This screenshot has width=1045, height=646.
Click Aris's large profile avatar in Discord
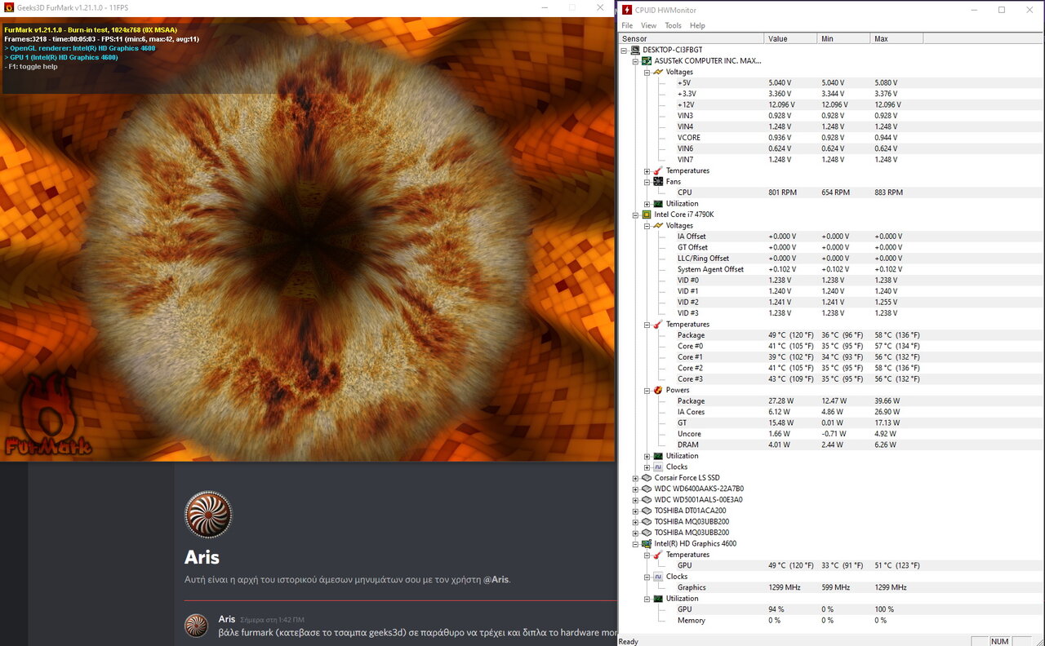point(208,515)
